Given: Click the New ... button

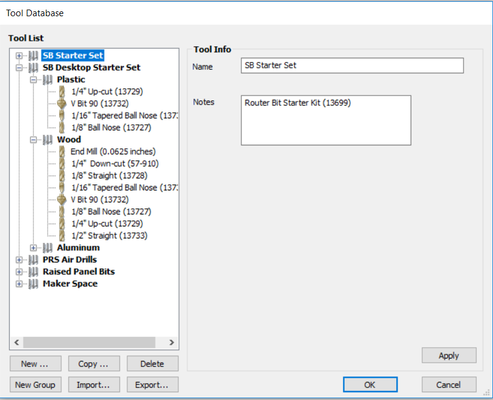Looking at the screenshot, I should 35,364.
